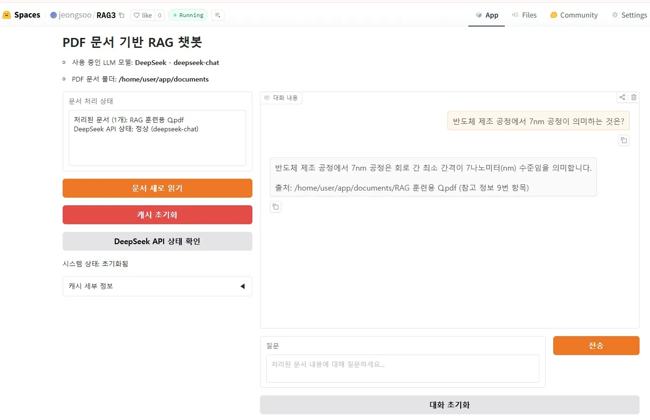This screenshot has height=420, width=650.
Task: Open the Files tab
Action: point(524,15)
